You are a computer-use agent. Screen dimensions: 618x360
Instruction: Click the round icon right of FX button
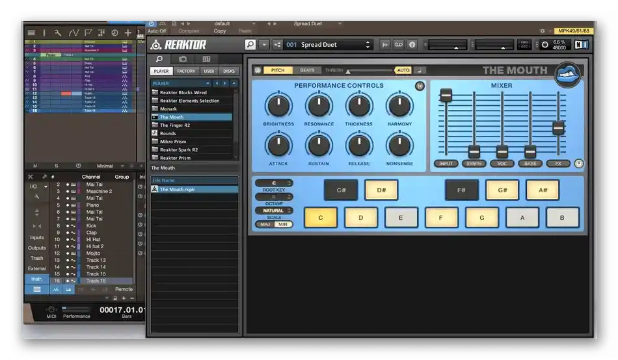(x=578, y=164)
